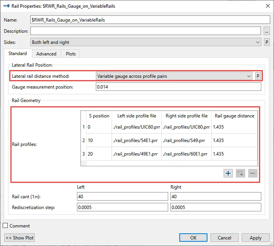The image size is (274, 246).
Task: Click the Gauge measurement position field
Action: click(178, 87)
